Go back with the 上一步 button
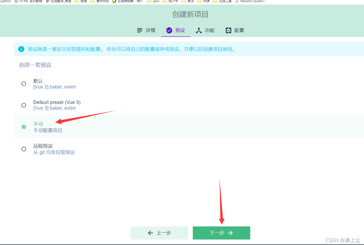The height and width of the screenshot is (245, 364). coord(159,233)
